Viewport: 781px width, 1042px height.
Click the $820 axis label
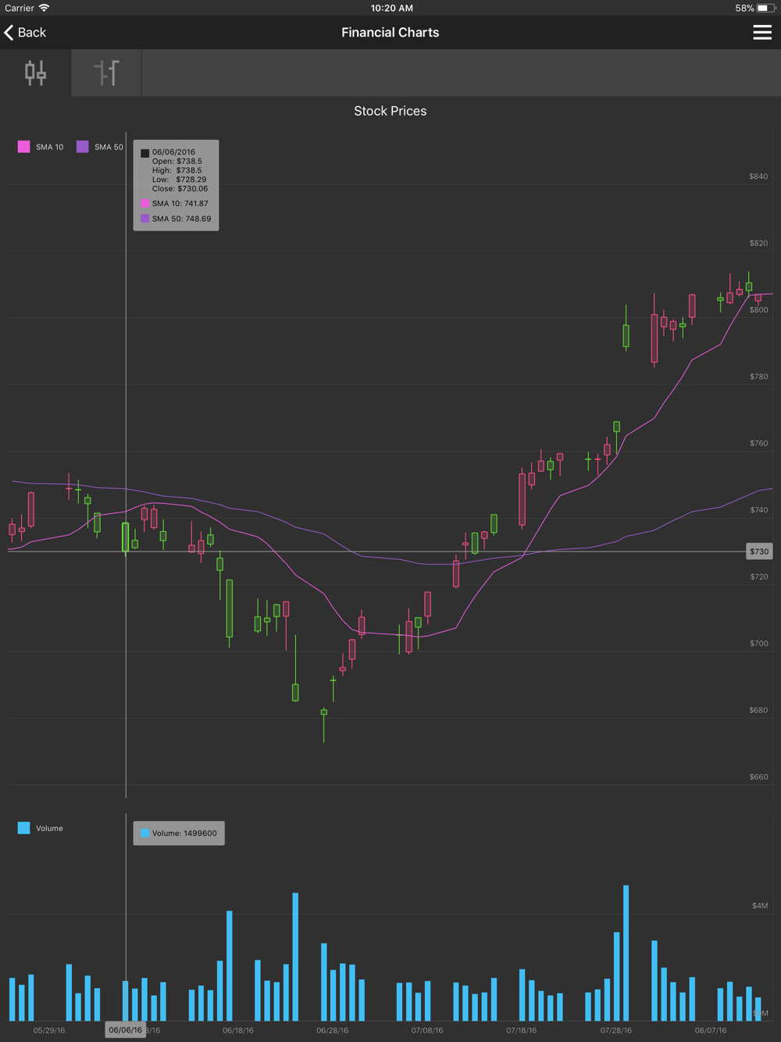pos(758,243)
